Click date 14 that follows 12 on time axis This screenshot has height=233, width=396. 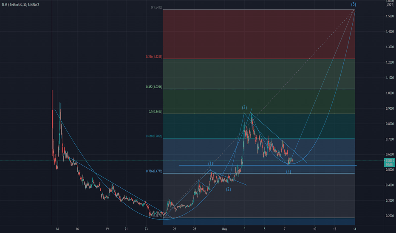tap(355, 229)
